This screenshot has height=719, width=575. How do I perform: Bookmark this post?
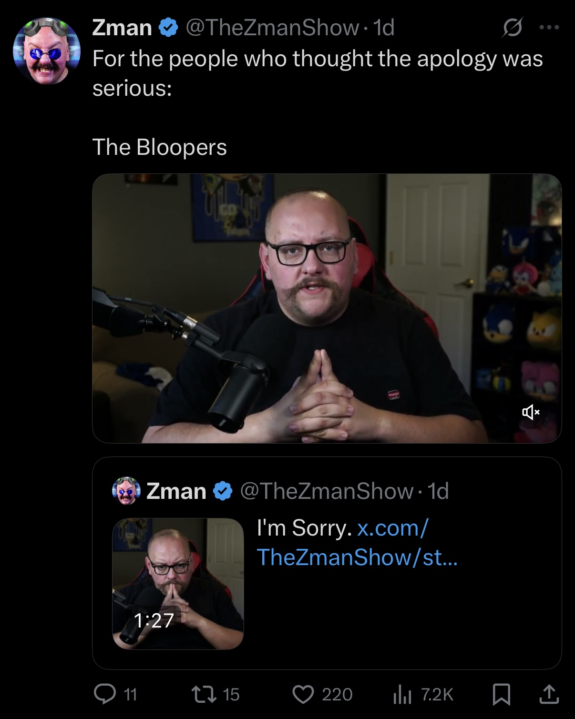[x=501, y=694]
